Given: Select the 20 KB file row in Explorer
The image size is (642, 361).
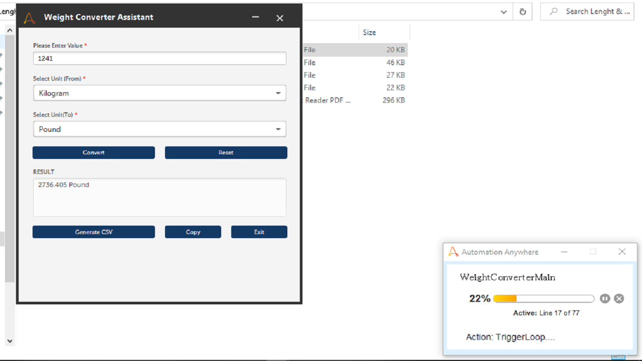Looking at the screenshot, I should 355,50.
